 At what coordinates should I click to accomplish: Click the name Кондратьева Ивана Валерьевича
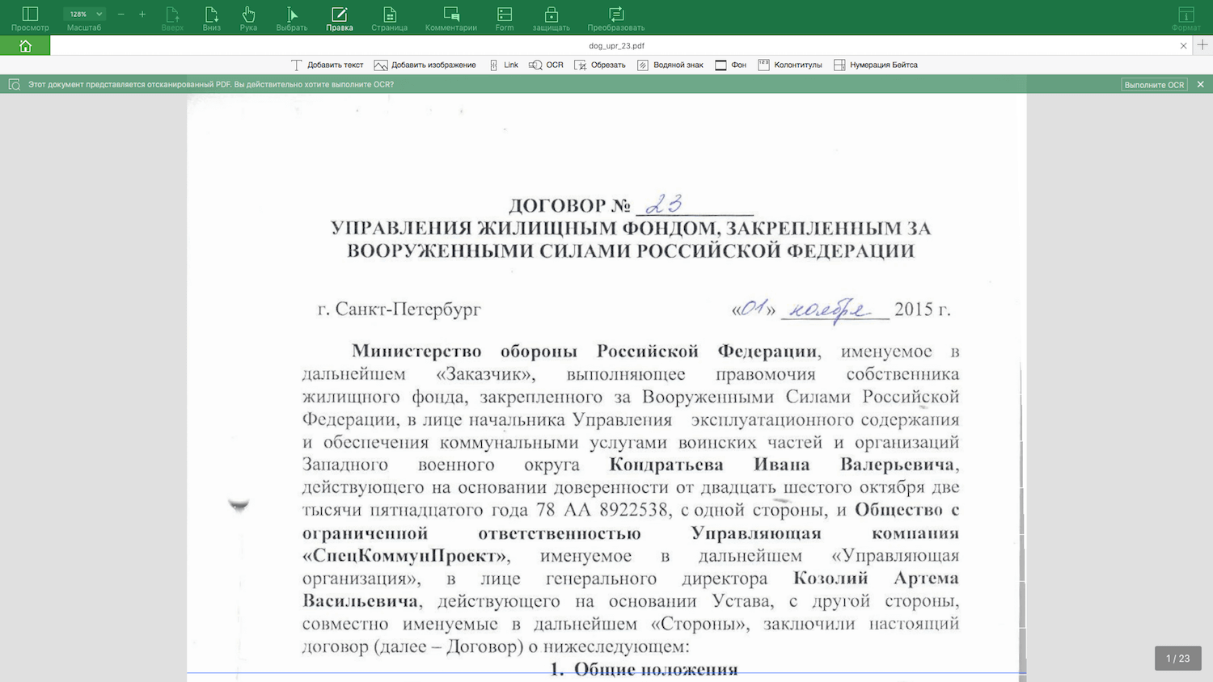784,465
